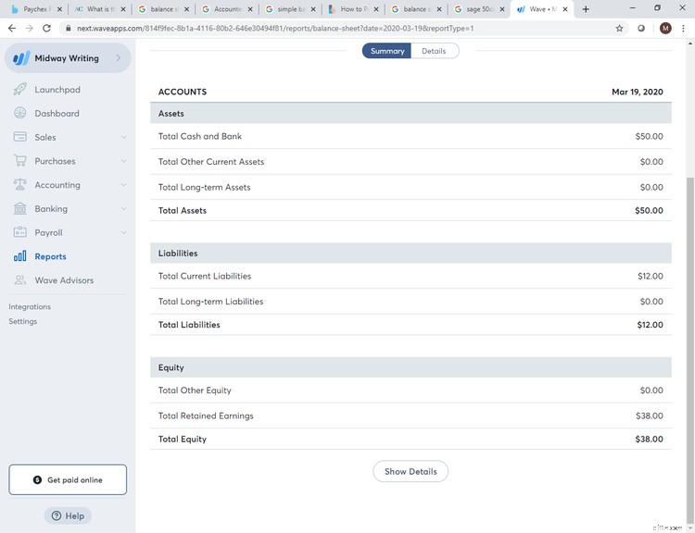The height and width of the screenshot is (533, 695).
Task: Click the Banking building icon
Action: 20,208
